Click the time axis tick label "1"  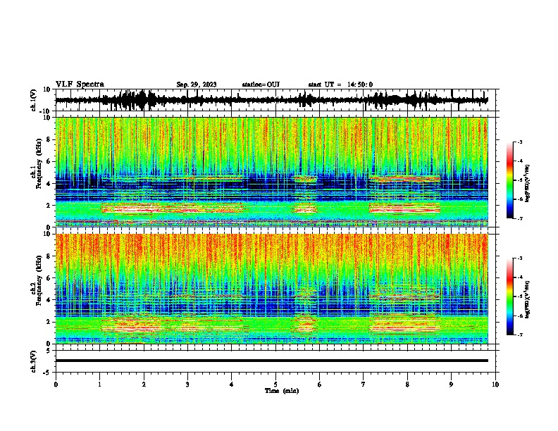[99, 385]
